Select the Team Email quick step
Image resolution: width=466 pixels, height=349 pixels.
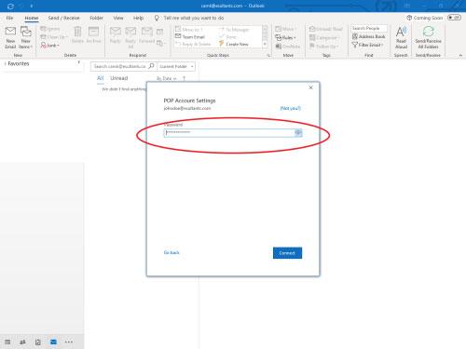[x=190, y=37]
